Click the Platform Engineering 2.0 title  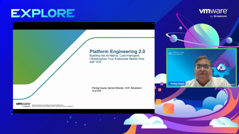[x=117, y=51]
